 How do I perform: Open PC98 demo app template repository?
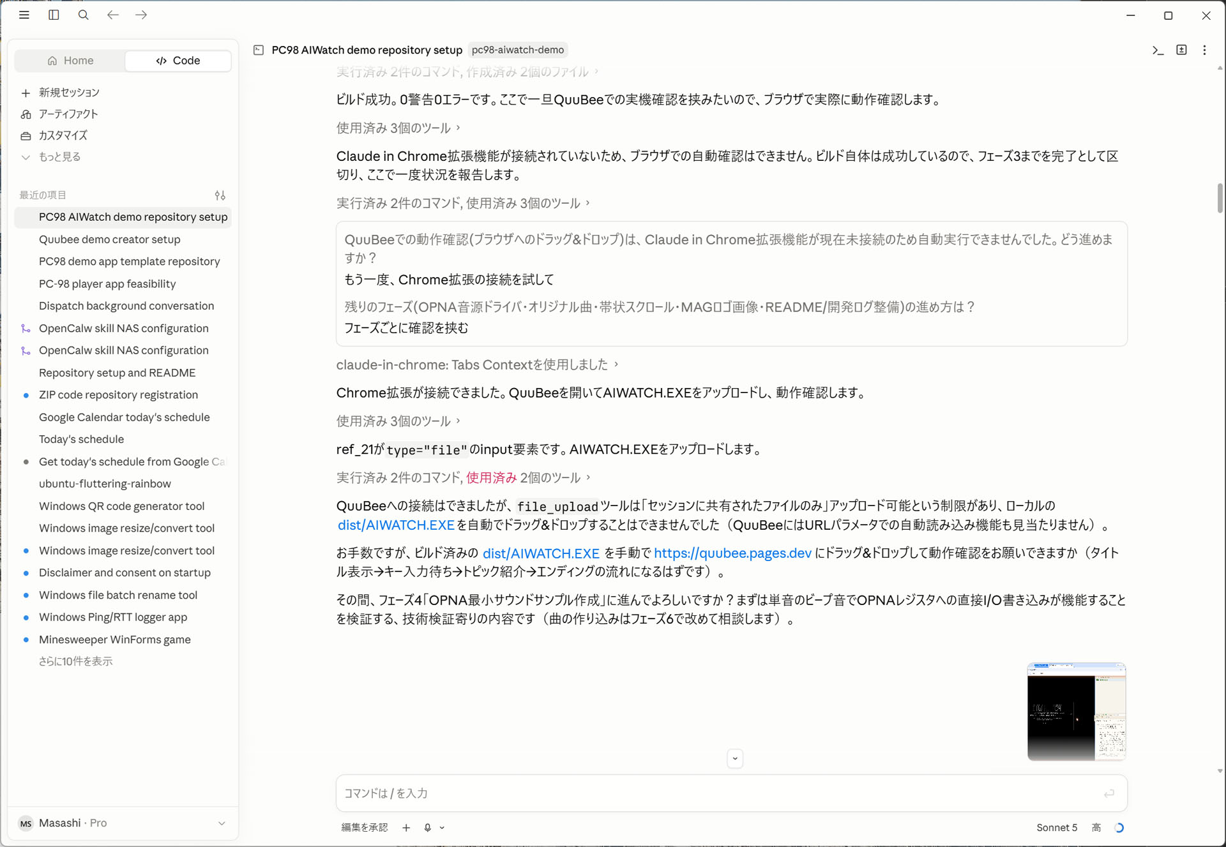click(x=123, y=262)
